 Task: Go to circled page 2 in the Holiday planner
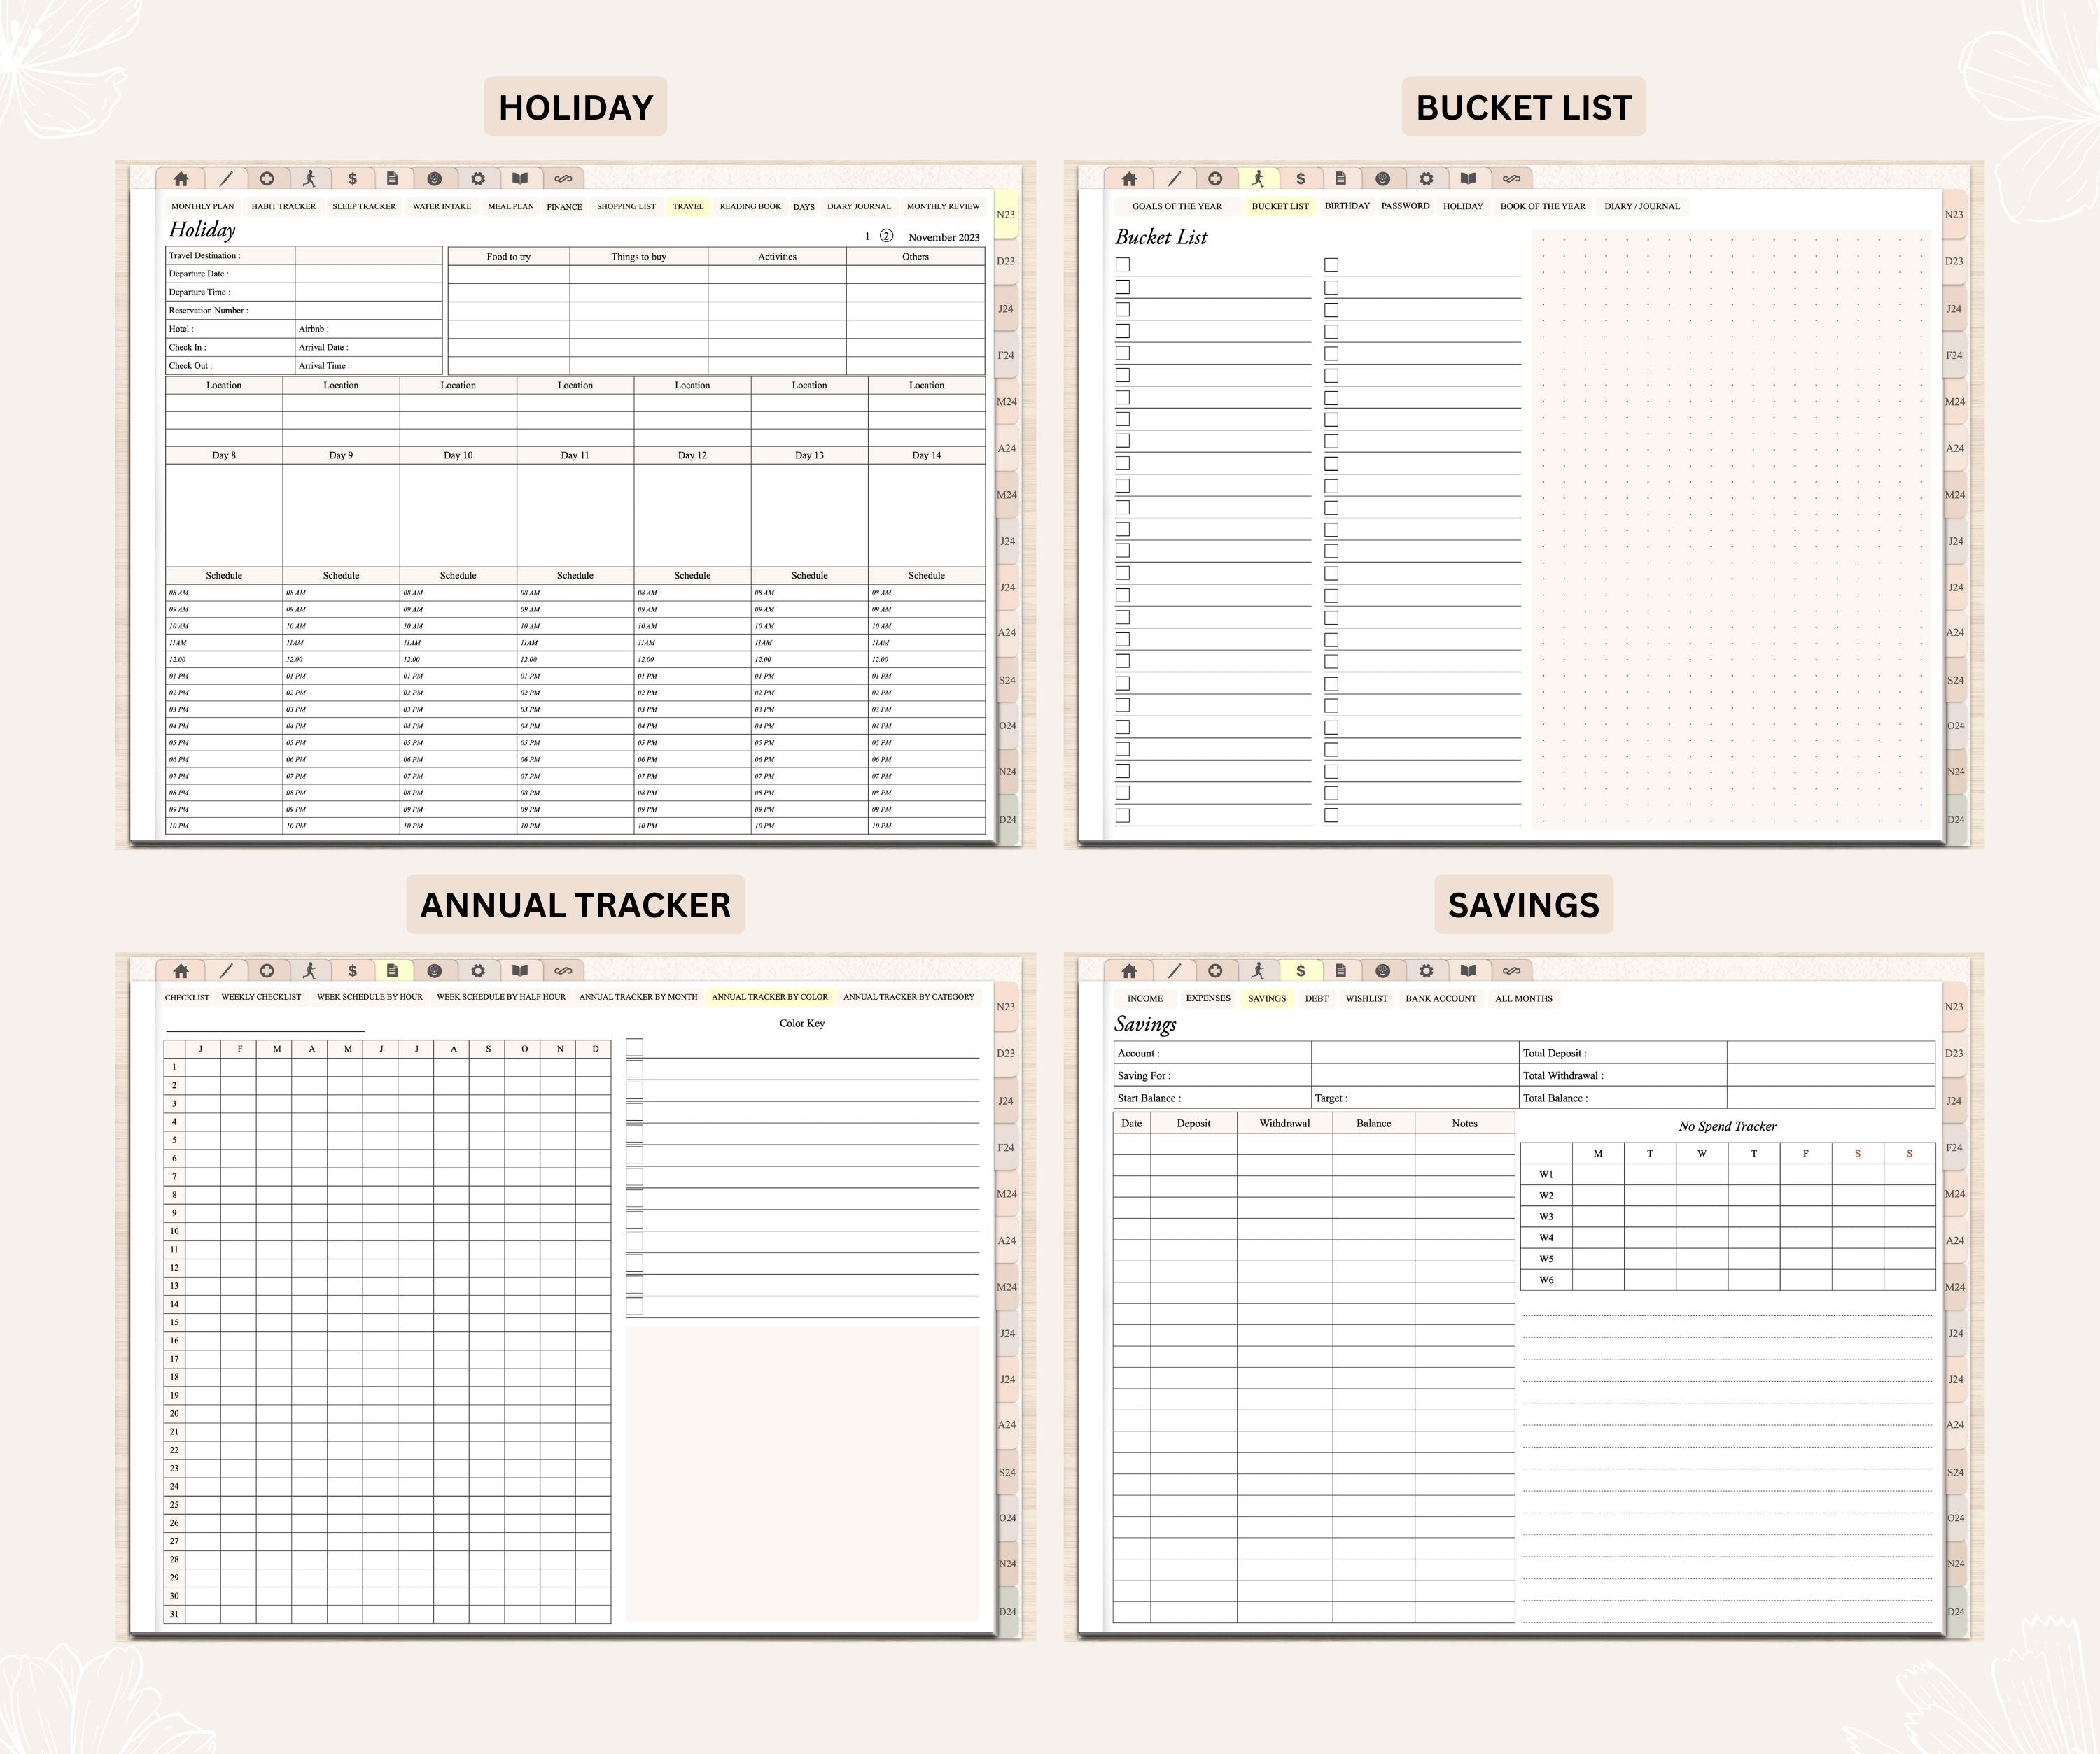tap(886, 236)
